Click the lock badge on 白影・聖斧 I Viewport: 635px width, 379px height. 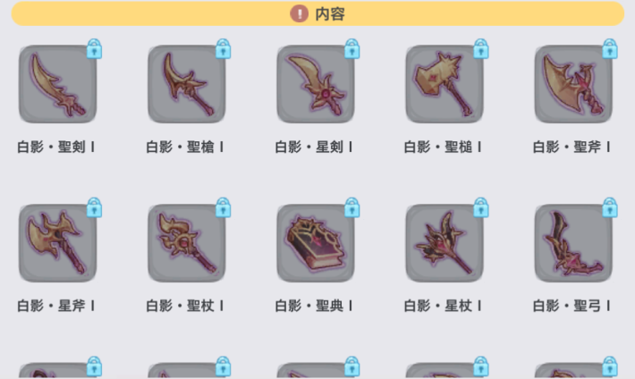610,49
